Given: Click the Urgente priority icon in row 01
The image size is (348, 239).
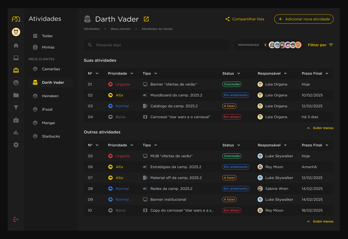Looking at the screenshot, I should click(x=110, y=84).
